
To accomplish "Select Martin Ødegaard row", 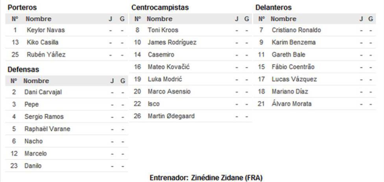I will click(x=190, y=116).
